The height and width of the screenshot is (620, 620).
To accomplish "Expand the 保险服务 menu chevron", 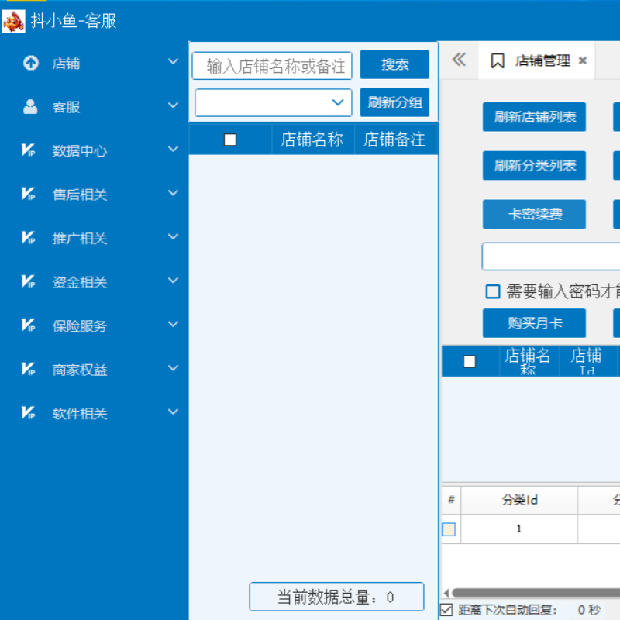I will point(173,324).
